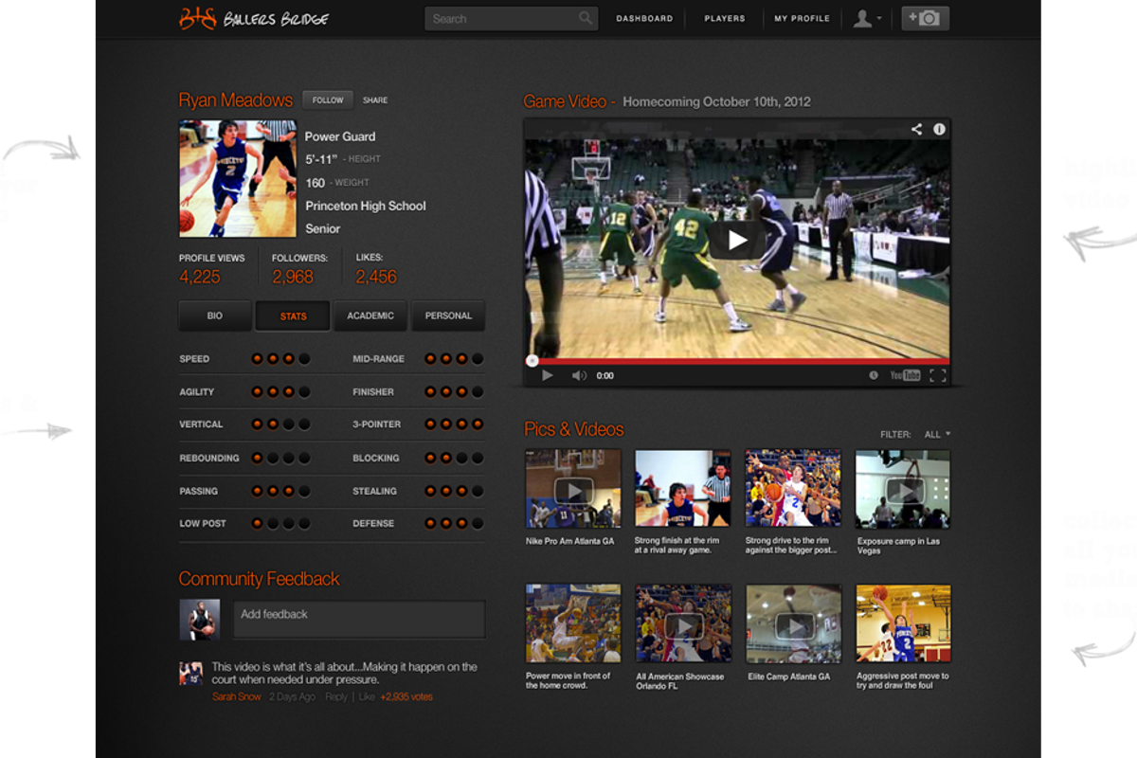Click the large play overlay on video
Viewport: 1137px width, 758px height.
coord(737,241)
